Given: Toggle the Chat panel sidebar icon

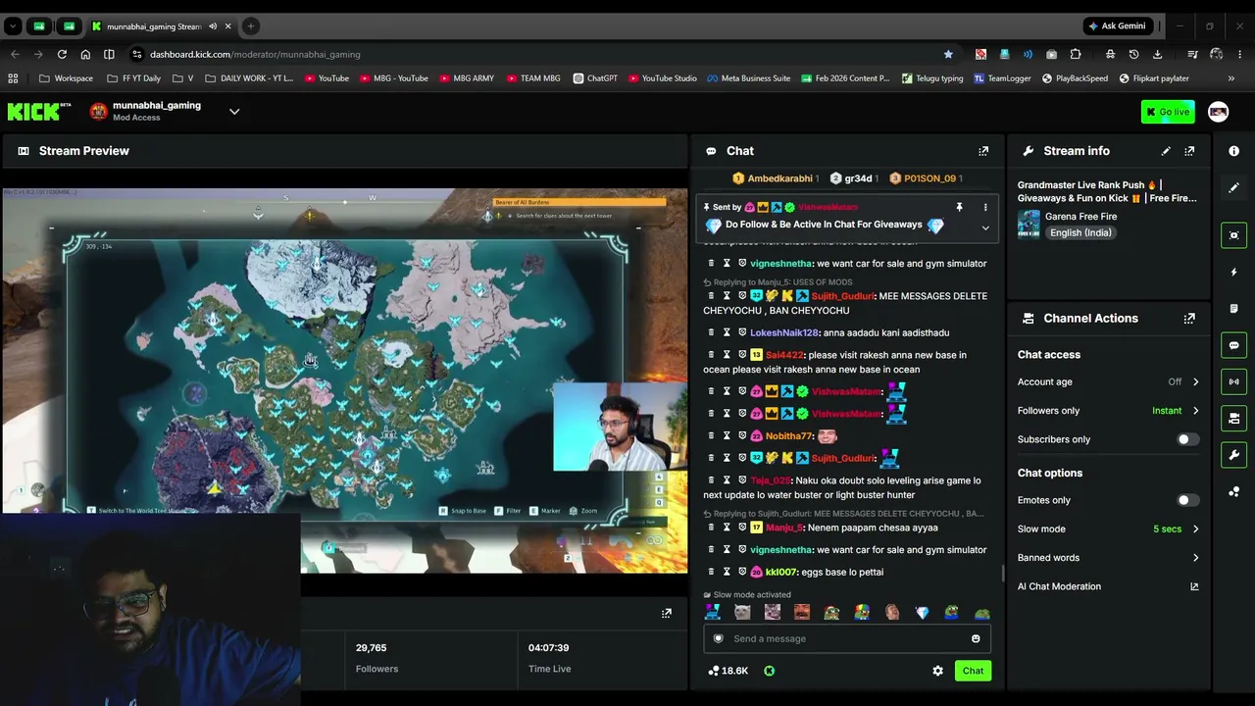Looking at the screenshot, I should 1233,345.
